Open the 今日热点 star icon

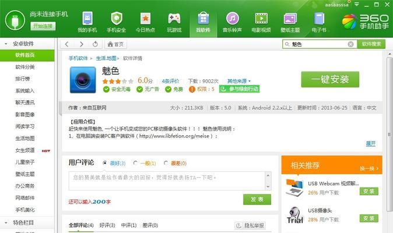(x=145, y=18)
